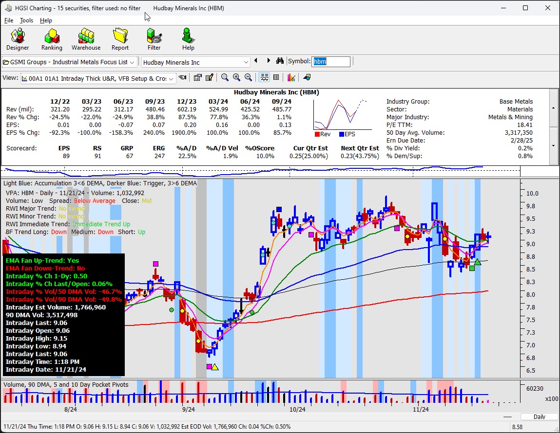Image resolution: width=560 pixels, height=433 pixels.
Task: Click the colored shapes icon
Action: [307, 77]
